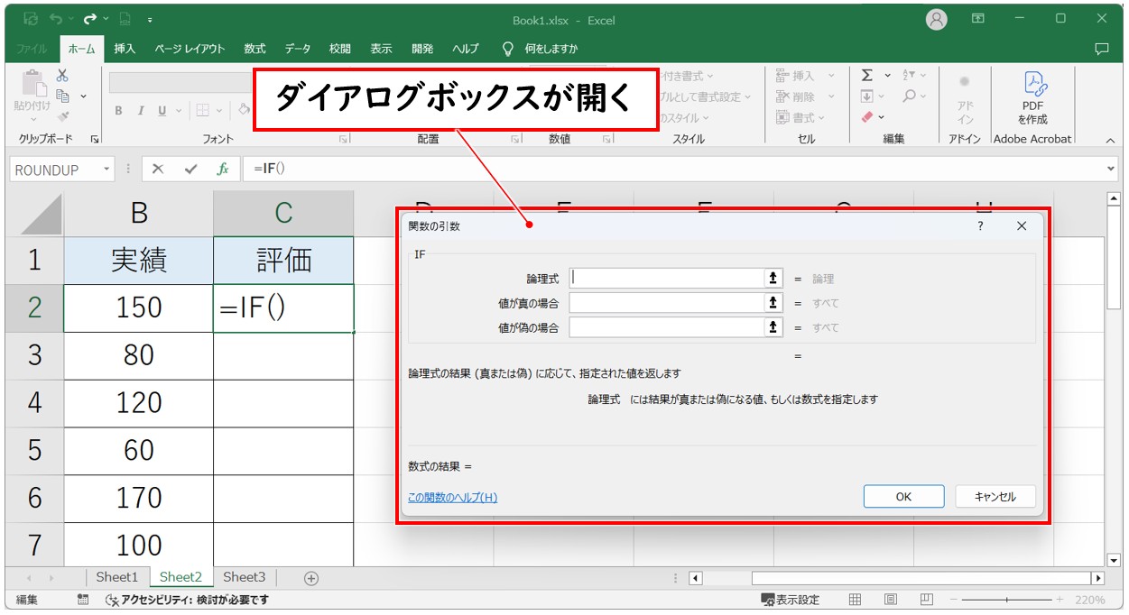Switch to Page Layout view icon

891,600
